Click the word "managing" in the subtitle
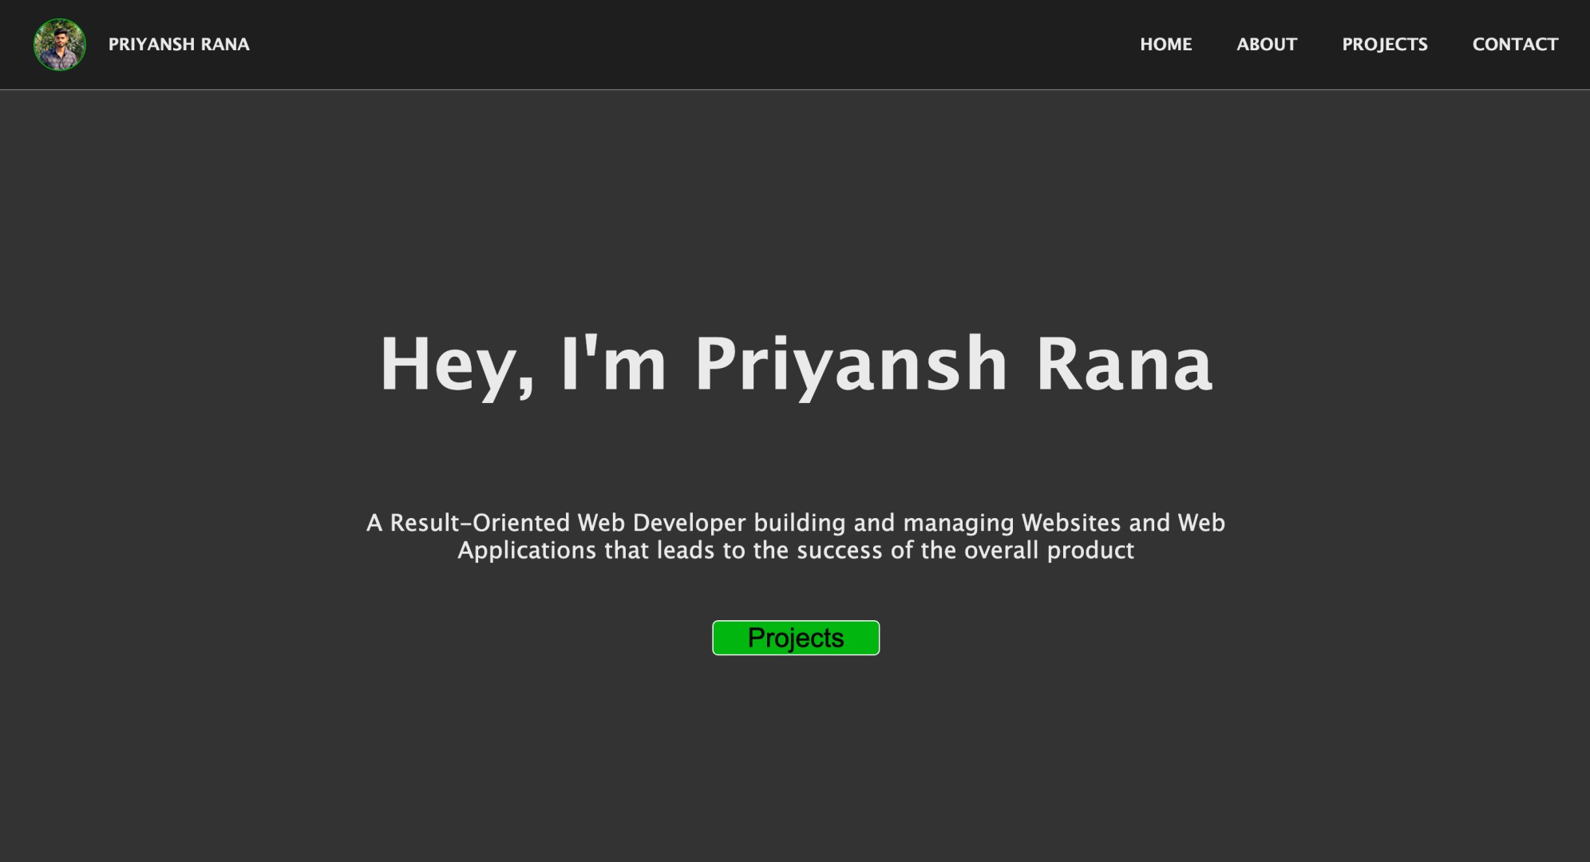This screenshot has height=862, width=1590. pos(959,523)
